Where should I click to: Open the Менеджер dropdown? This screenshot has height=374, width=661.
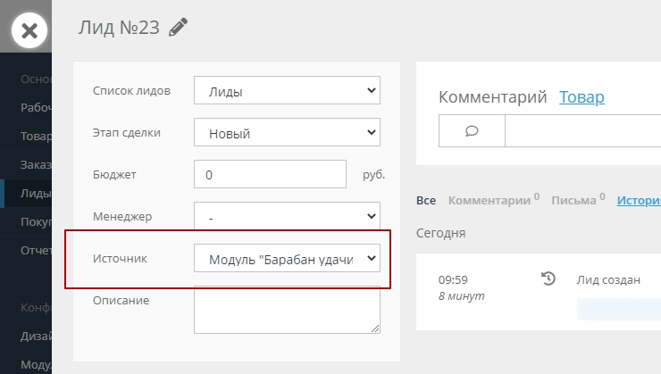click(287, 216)
